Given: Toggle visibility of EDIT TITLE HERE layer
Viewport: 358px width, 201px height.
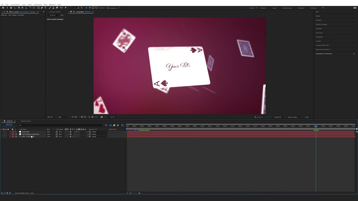Looking at the screenshot, I should pyautogui.click(x=2, y=137).
